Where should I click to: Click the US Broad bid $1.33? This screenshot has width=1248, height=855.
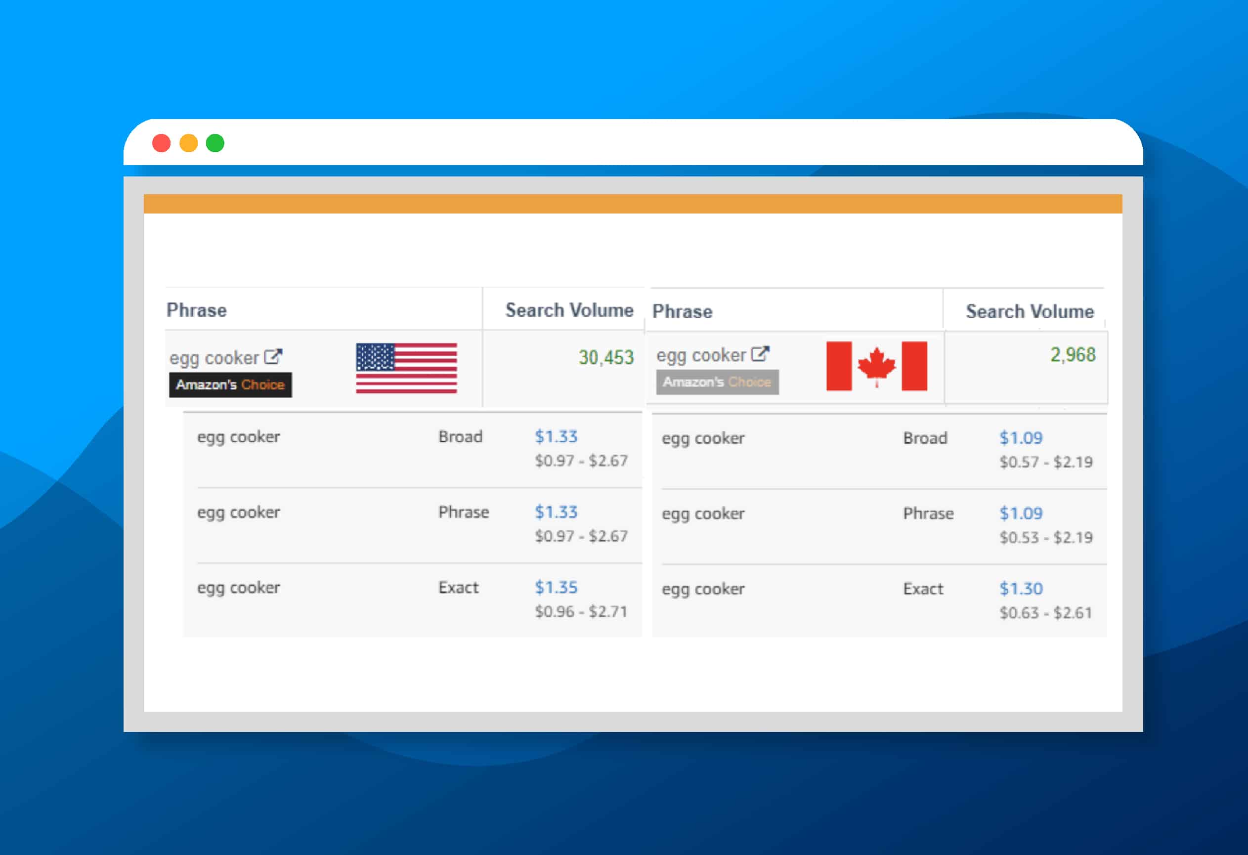(556, 436)
